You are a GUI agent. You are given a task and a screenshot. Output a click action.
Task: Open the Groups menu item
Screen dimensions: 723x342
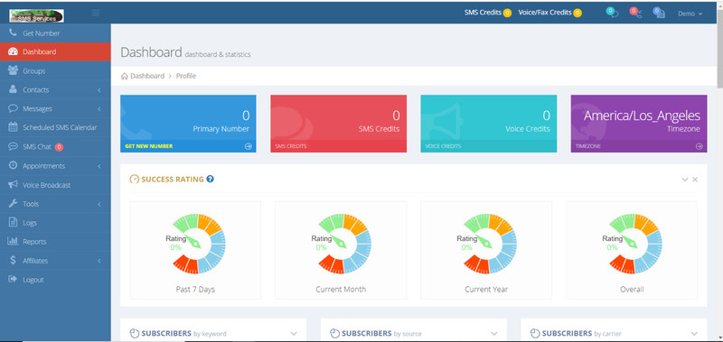[x=55, y=71]
